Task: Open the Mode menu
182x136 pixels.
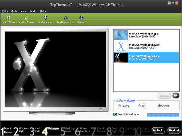Action: pos(14,11)
